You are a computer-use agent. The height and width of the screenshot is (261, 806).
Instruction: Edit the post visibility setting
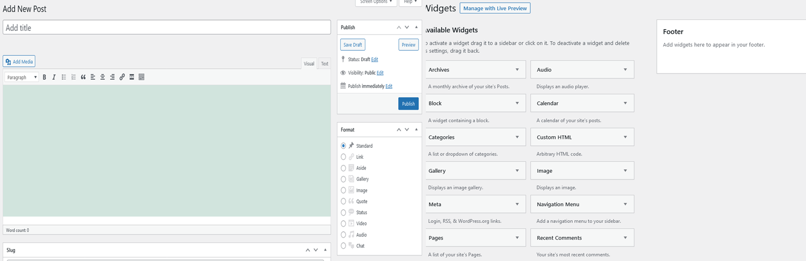point(380,73)
